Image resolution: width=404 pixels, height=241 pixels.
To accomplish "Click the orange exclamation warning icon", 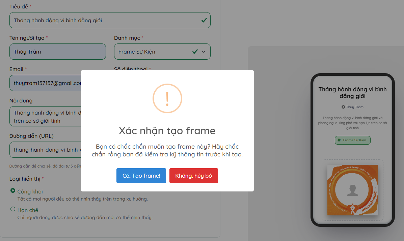I will click(x=167, y=98).
